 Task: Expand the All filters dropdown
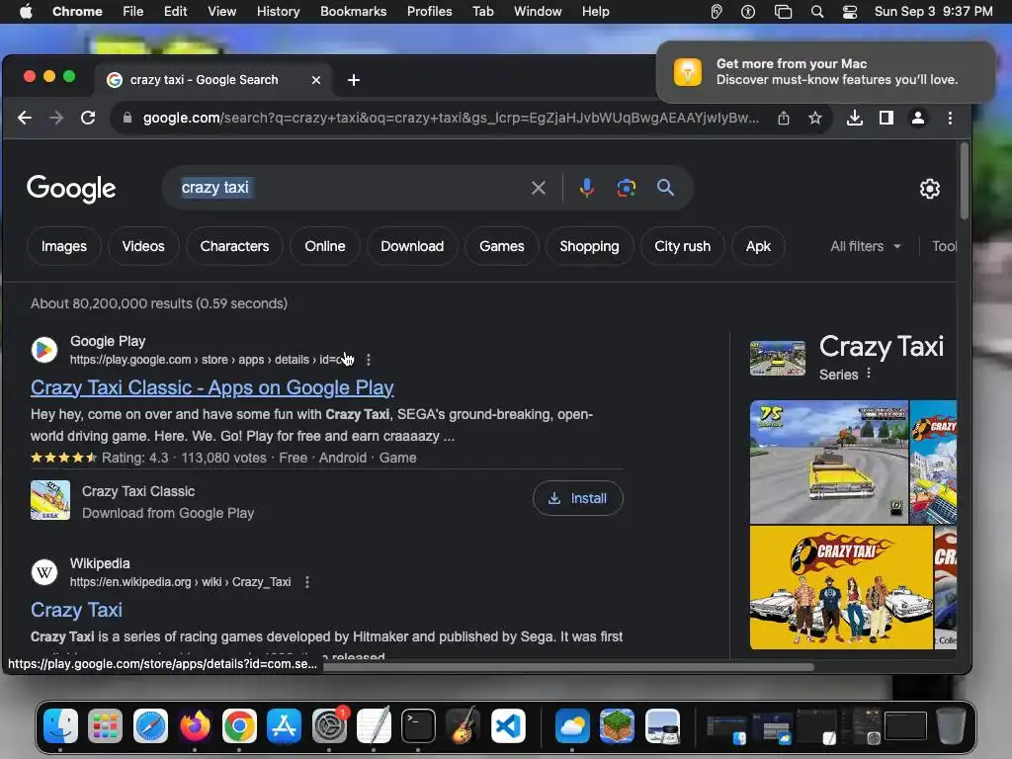click(x=866, y=246)
